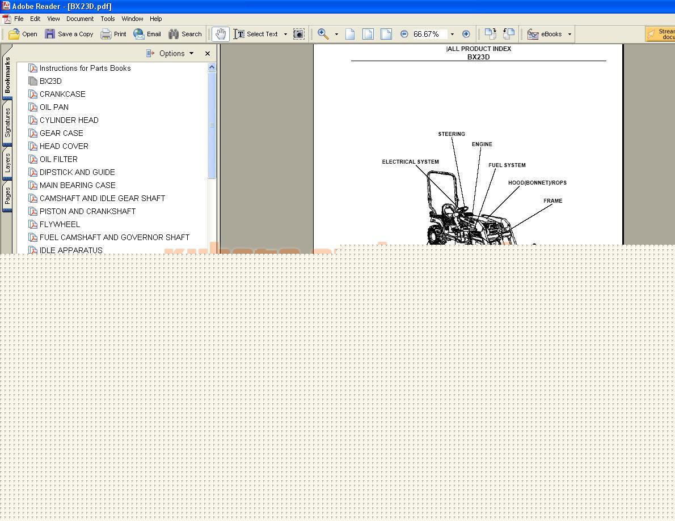Viewport: 675px width, 521px height.
Task: Select the Snapshot camera tool
Action: coord(299,34)
